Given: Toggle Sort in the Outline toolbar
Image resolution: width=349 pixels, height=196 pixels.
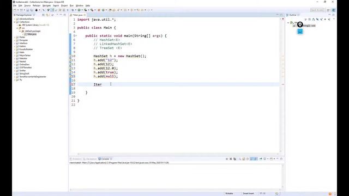Looking at the screenshot, I should (314, 20).
